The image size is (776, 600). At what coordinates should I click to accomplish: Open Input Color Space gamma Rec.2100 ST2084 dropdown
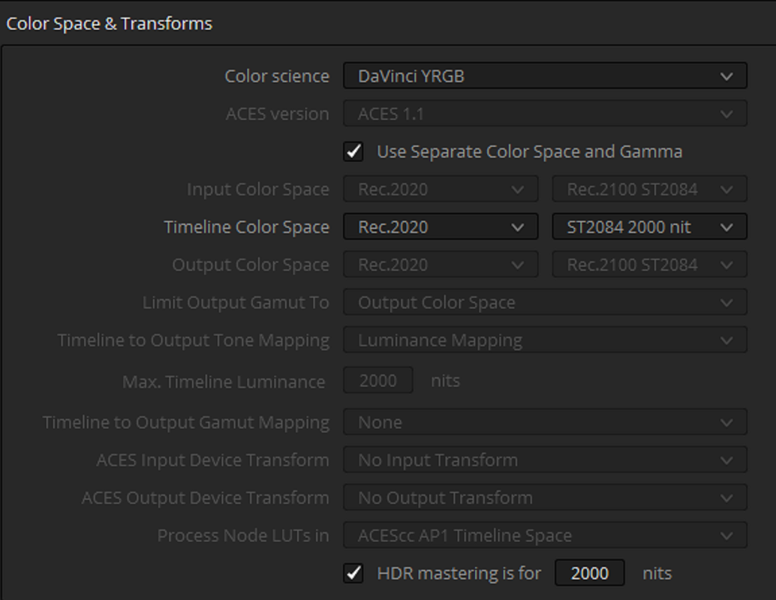(x=649, y=190)
